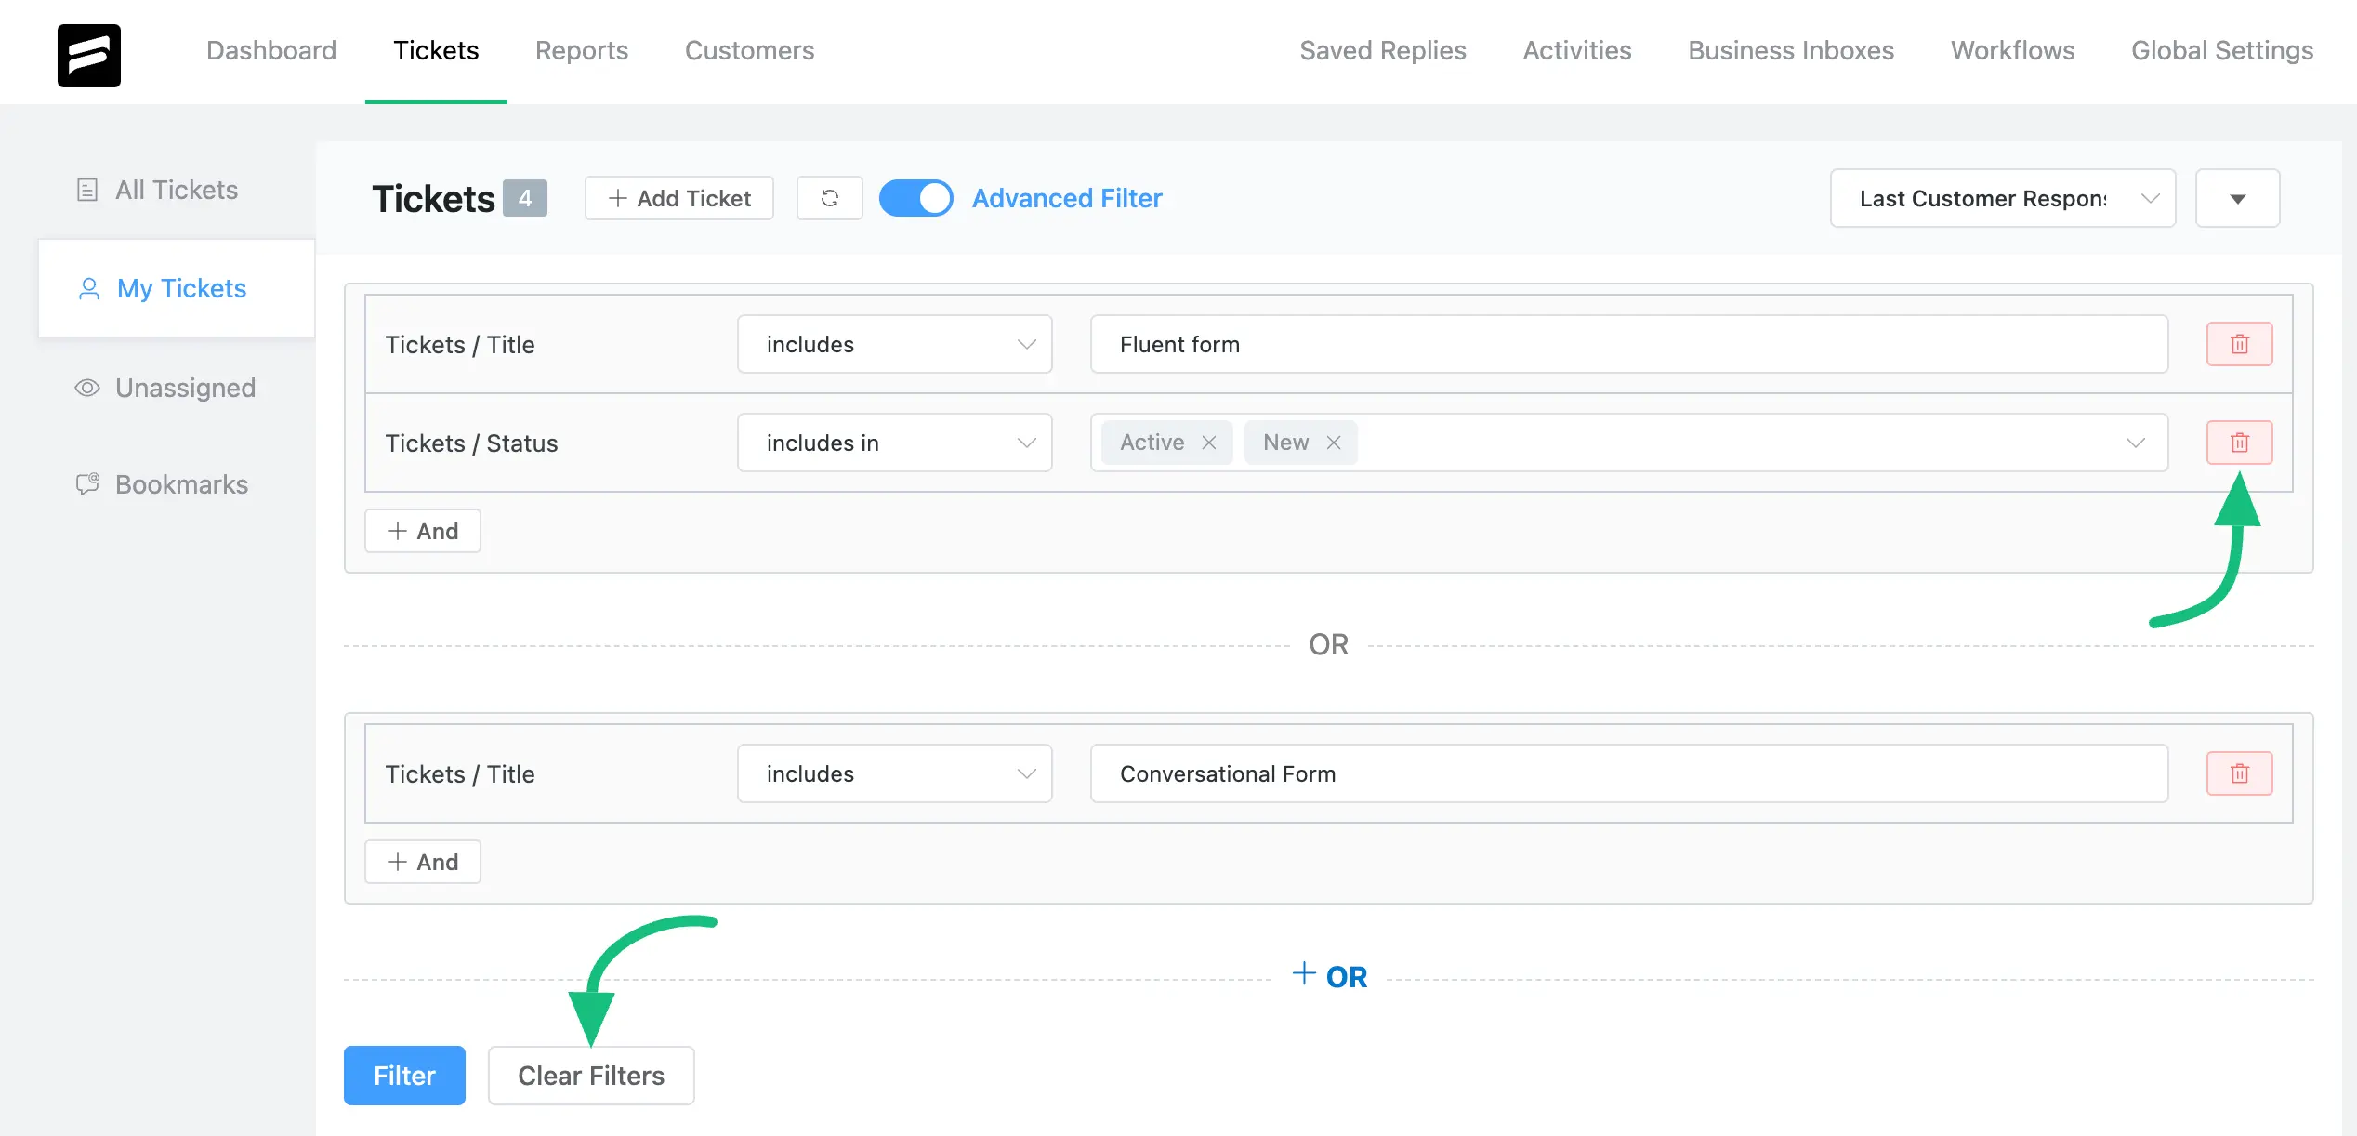Open the 'includes in' operator dropdown
Screen dimensions: 2357x1136
895,443
